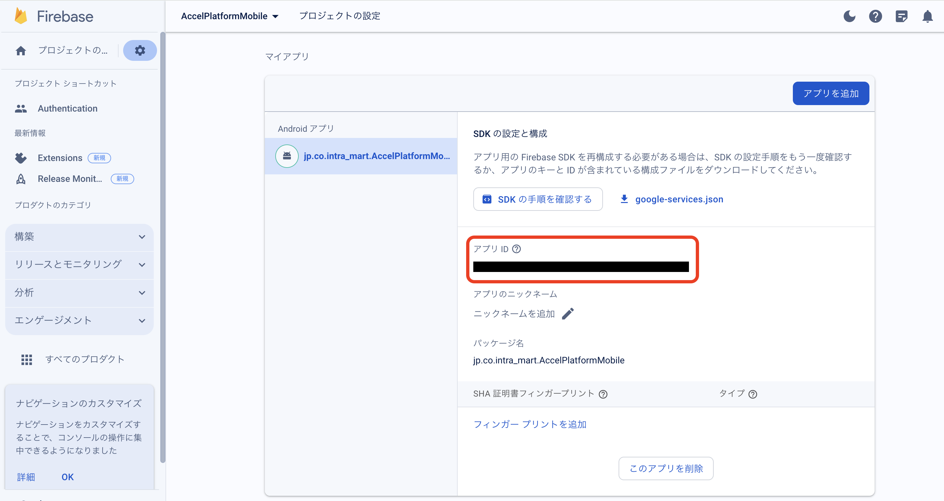
Task: Click the フィンガー プリントを追加 link
Action: [530, 425]
